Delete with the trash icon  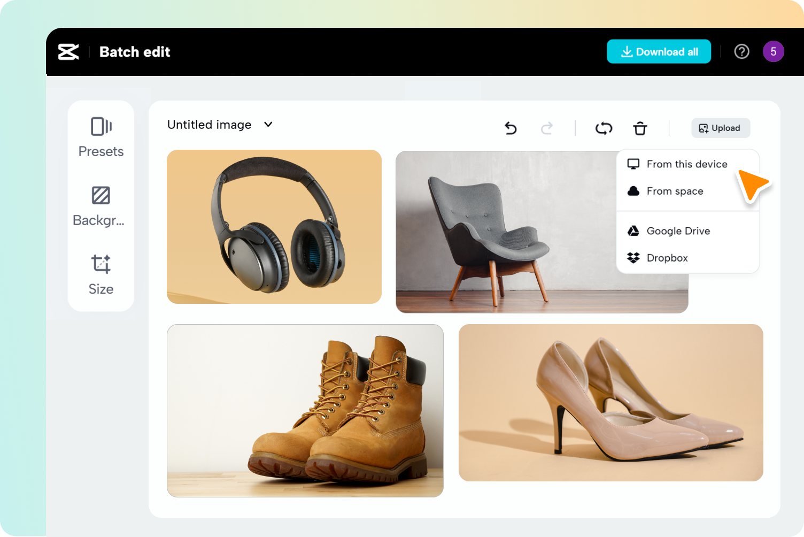pos(640,128)
